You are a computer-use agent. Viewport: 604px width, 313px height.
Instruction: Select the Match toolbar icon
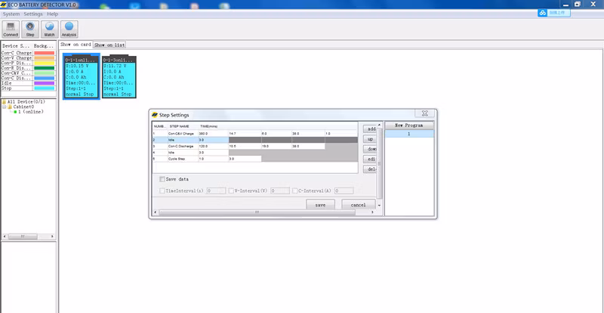click(50, 29)
